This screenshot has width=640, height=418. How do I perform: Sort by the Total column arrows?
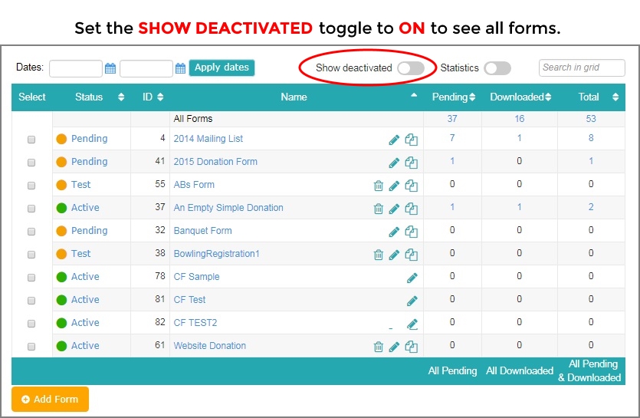(x=615, y=97)
